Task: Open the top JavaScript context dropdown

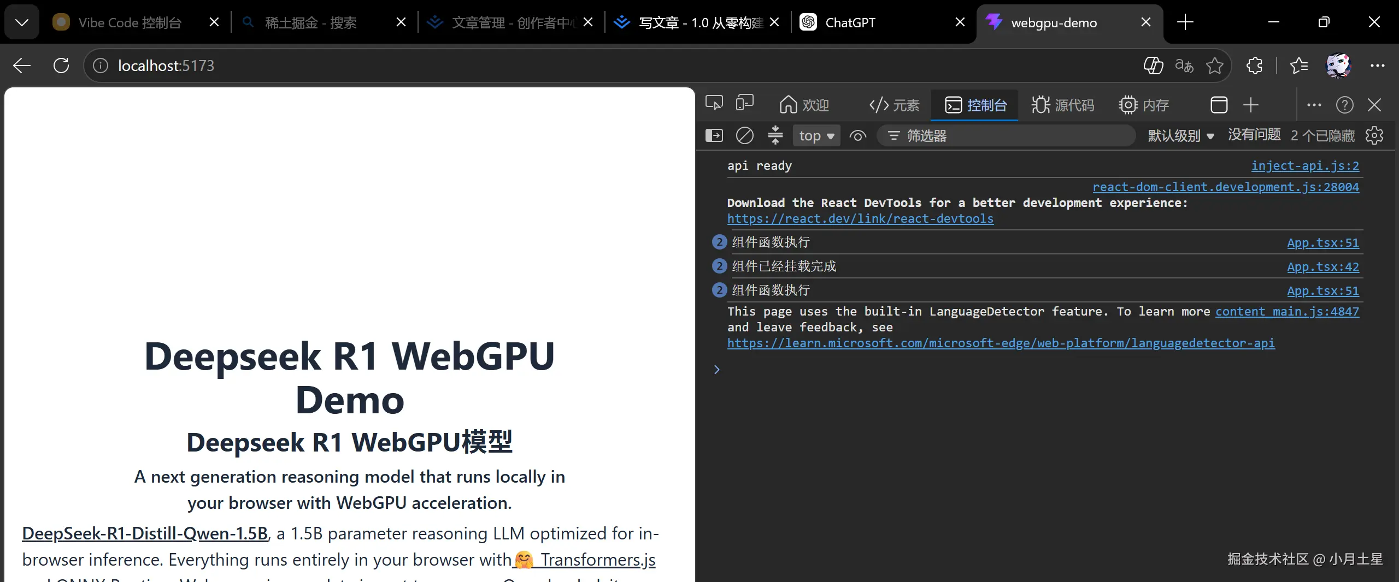Action: click(816, 135)
